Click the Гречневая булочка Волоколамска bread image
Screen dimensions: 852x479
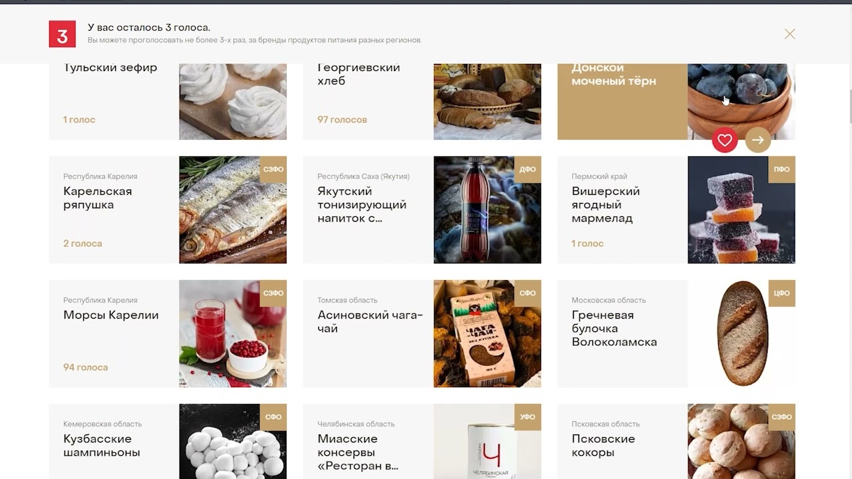pos(742,334)
